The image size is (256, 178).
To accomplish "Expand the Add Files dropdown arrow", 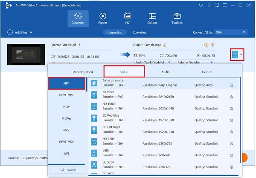I will [x=31, y=32].
